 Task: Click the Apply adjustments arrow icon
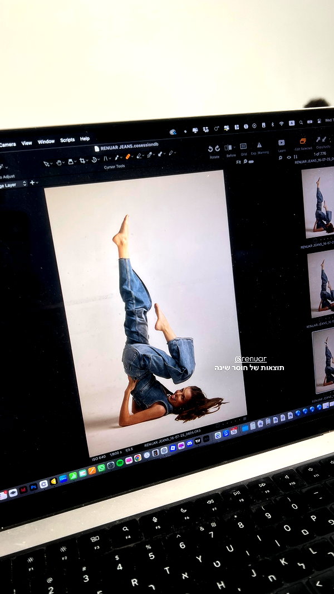(x=325, y=139)
